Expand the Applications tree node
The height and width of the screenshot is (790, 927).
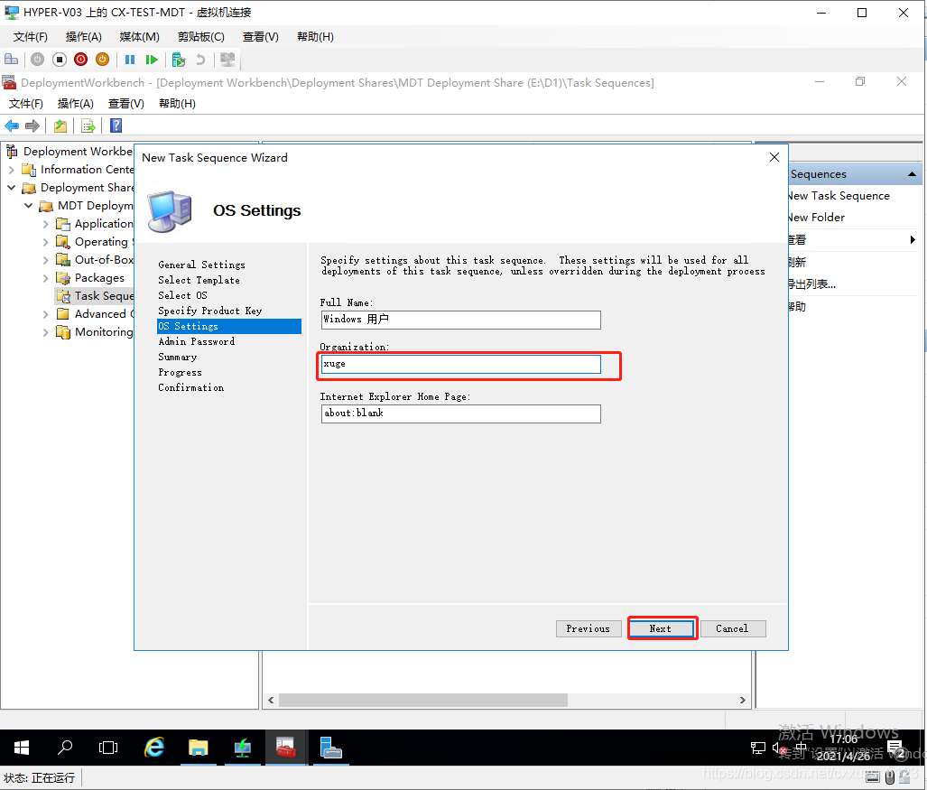point(45,224)
